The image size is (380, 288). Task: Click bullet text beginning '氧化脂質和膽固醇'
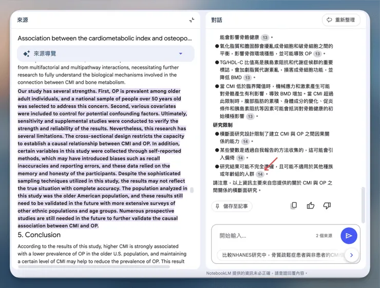(276, 50)
